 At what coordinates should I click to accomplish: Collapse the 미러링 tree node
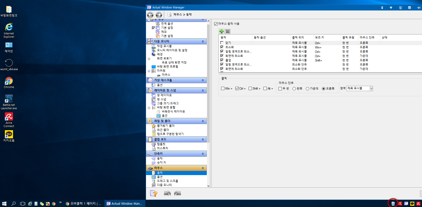tap(149, 71)
